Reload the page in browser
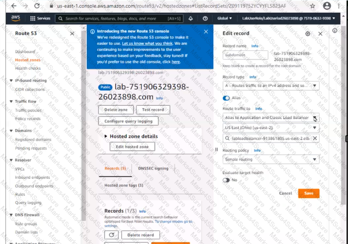Viewport: 348px width, 244px height. pyautogui.click(x=37, y=6)
